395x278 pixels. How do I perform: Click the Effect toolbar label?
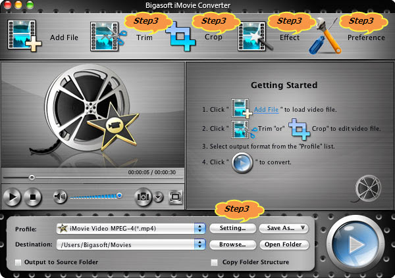tap(290, 37)
